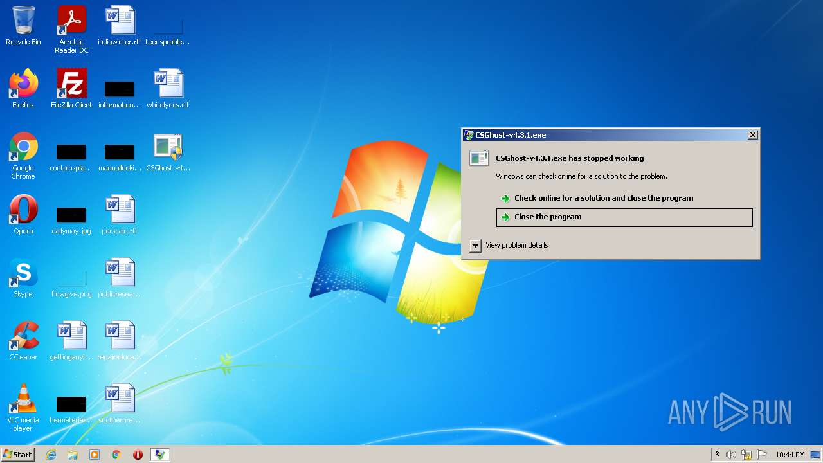This screenshot has width=823, height=463.
Task: Select gettinganyt... document icon
Action: (x=71, y=341)
